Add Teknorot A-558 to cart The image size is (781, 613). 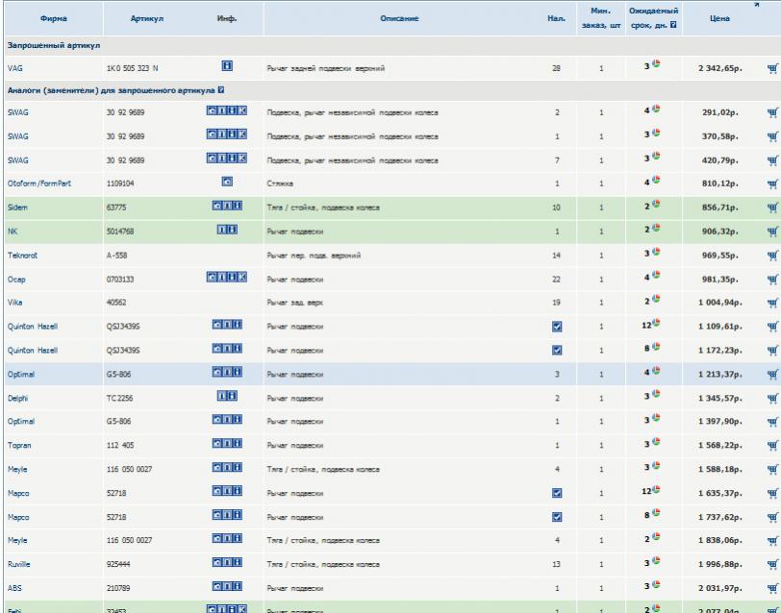(772, 256)
